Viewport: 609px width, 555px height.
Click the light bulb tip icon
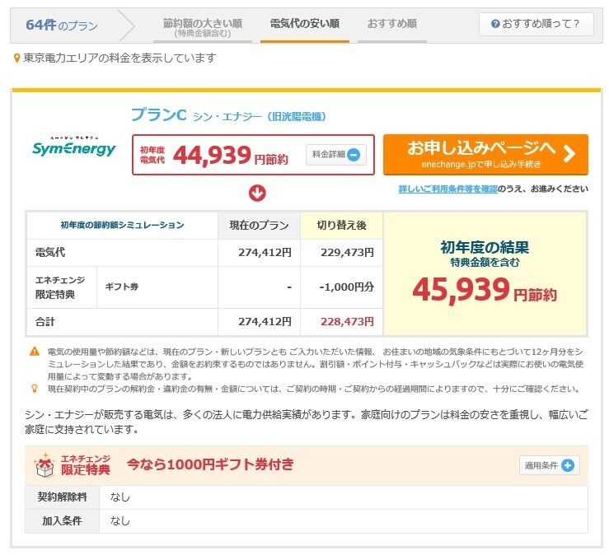coord(35,389)
